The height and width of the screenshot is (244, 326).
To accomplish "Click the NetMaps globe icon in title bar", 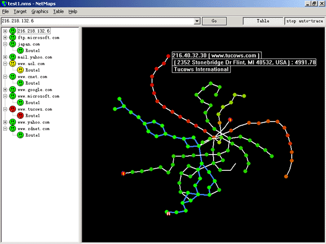I will (4, 4).
